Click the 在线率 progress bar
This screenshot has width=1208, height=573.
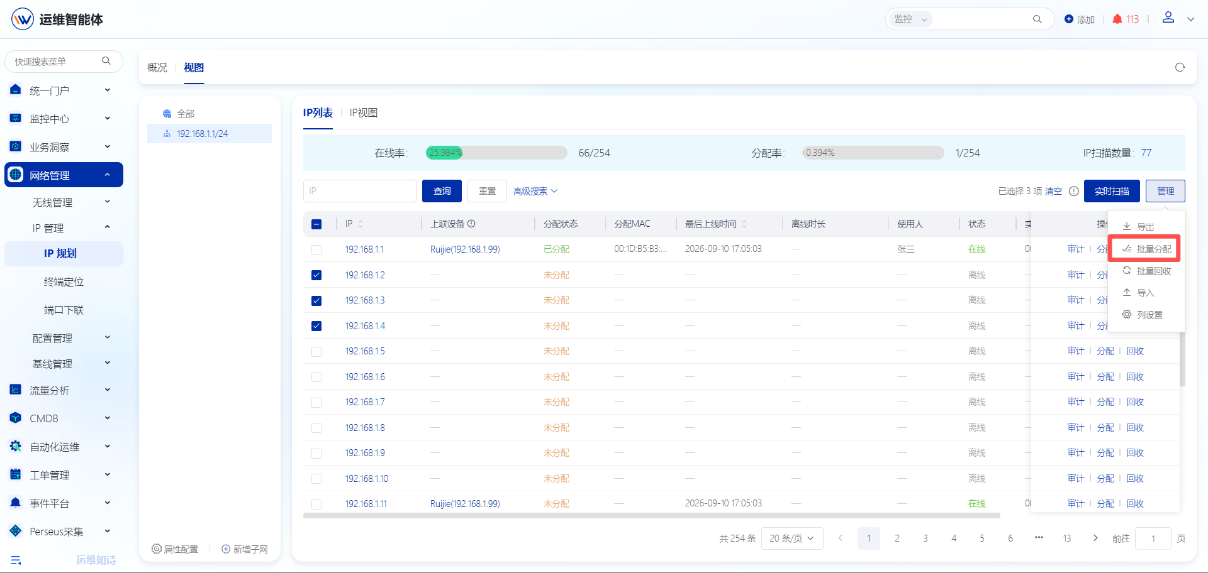point(496,153)
